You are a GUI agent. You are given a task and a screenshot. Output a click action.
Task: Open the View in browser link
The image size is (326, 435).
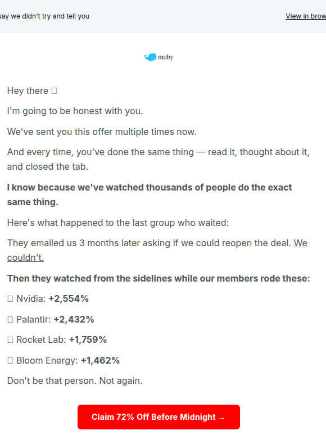coord(306,16)
